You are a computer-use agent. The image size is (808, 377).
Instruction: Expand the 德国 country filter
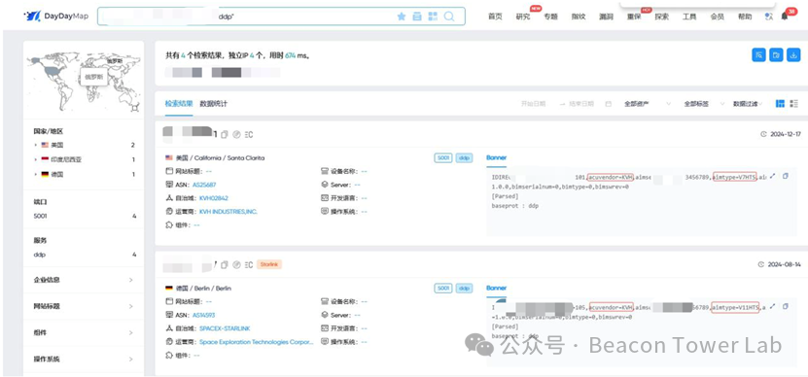(36, 175)
